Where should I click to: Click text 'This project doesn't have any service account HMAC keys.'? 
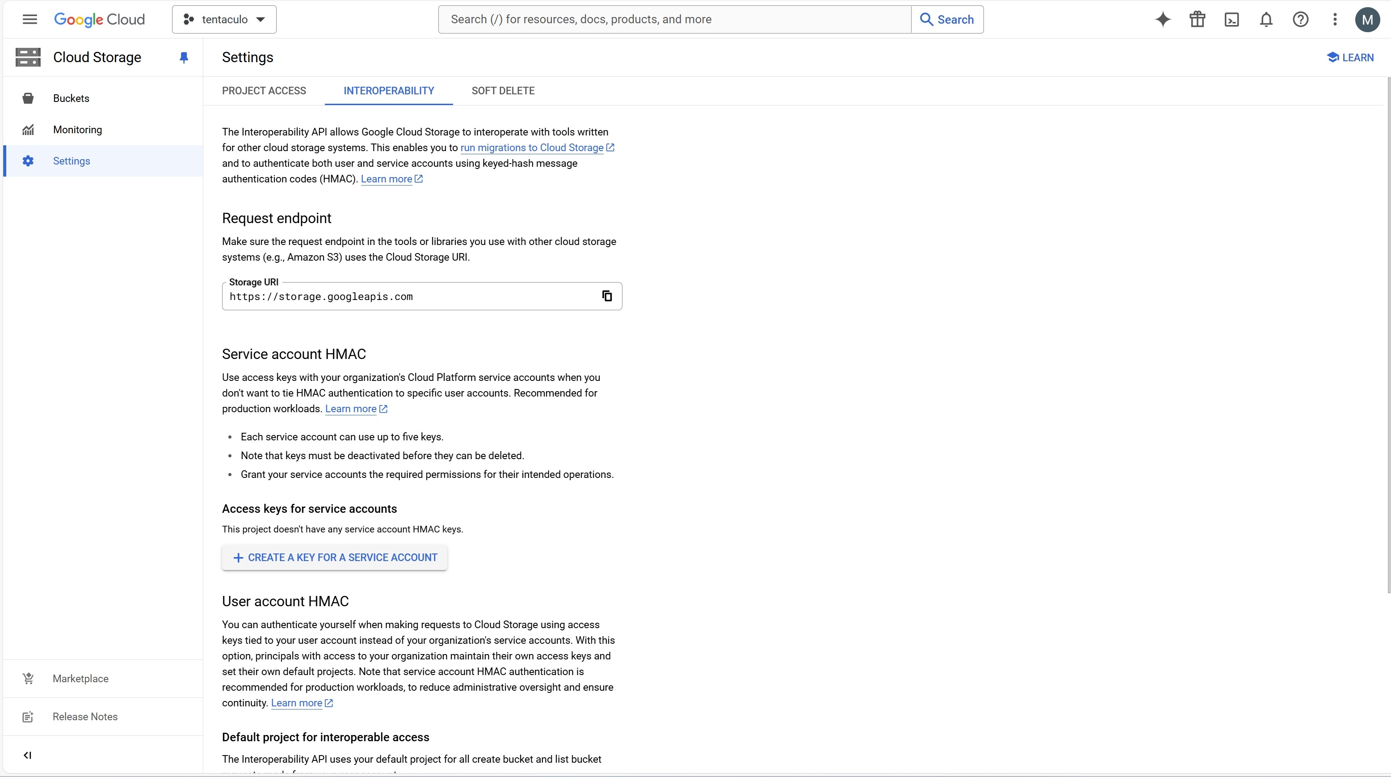pyautogui.click(x=342, y=529)
